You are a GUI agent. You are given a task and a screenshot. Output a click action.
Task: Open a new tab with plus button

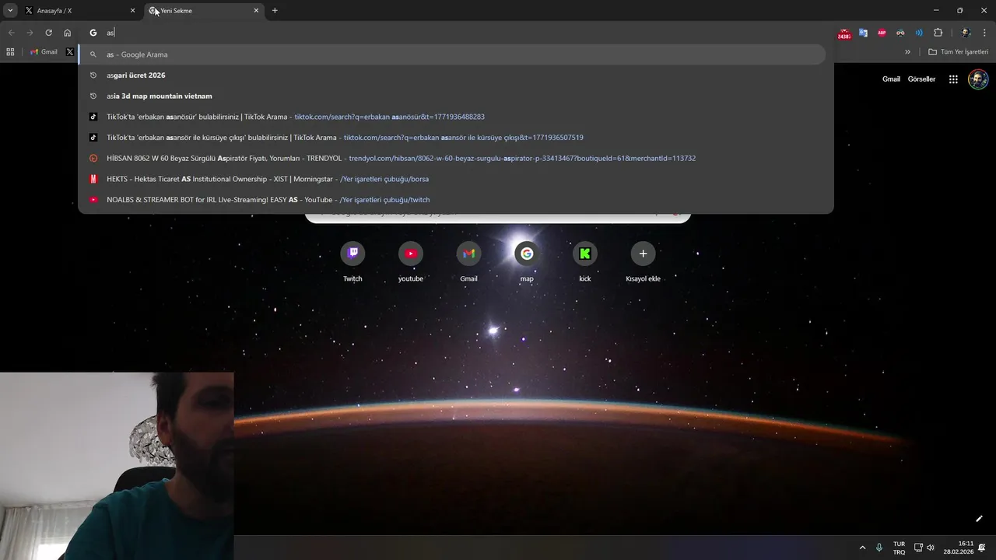point(275,11)
